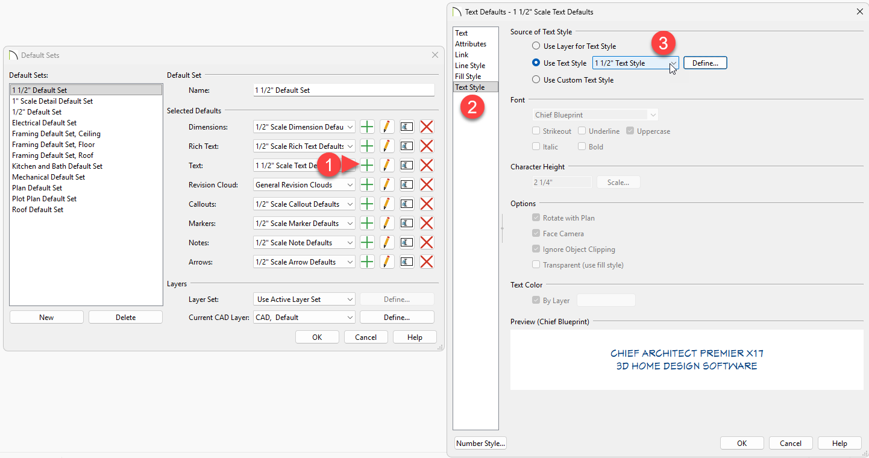Viewport: 869px width, 458px height.
Task: Click the Text Color swatch box
Action: [606, 300]
